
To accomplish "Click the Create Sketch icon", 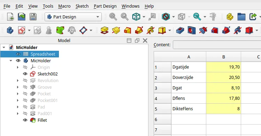I will tap(22, 30).
